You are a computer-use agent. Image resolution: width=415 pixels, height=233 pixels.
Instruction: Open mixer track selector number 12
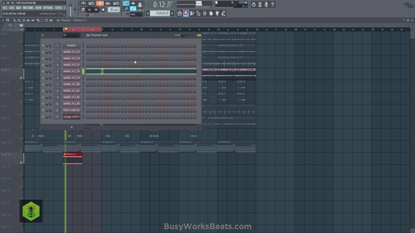pyautogui.click(x=57, y=110)
